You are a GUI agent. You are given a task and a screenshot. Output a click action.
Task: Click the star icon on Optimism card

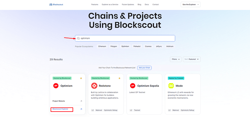click(81, 78)
